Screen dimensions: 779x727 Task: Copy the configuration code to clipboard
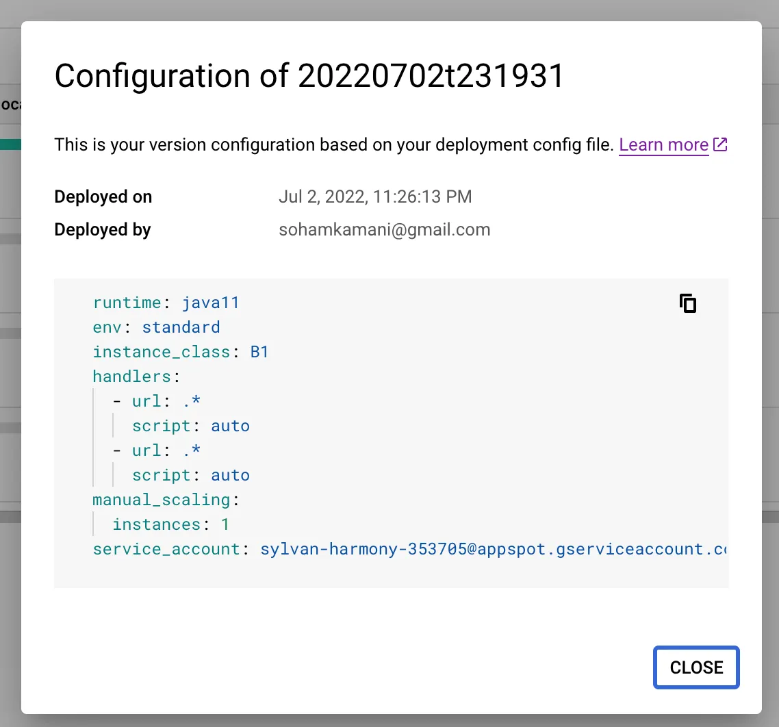pos(687,303)
